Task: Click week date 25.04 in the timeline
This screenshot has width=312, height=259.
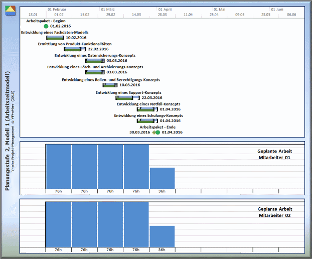Action: pos(214,15)
